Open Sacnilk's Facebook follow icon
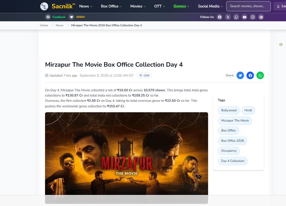Image resolution: width=286 pixels, height=206 pixels. [x=220, y=17]
